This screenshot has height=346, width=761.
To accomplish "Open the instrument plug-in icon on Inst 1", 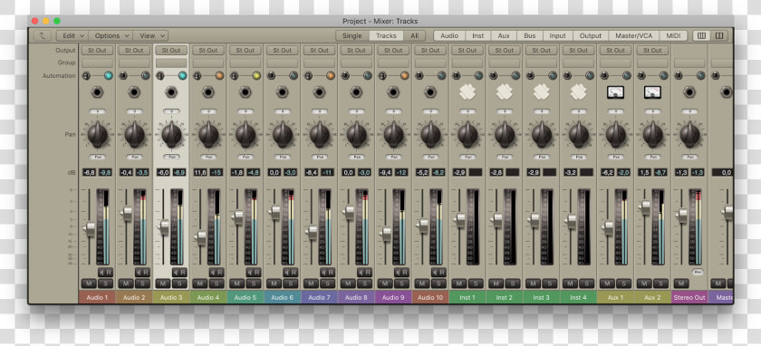I will [x=467, y=91].
